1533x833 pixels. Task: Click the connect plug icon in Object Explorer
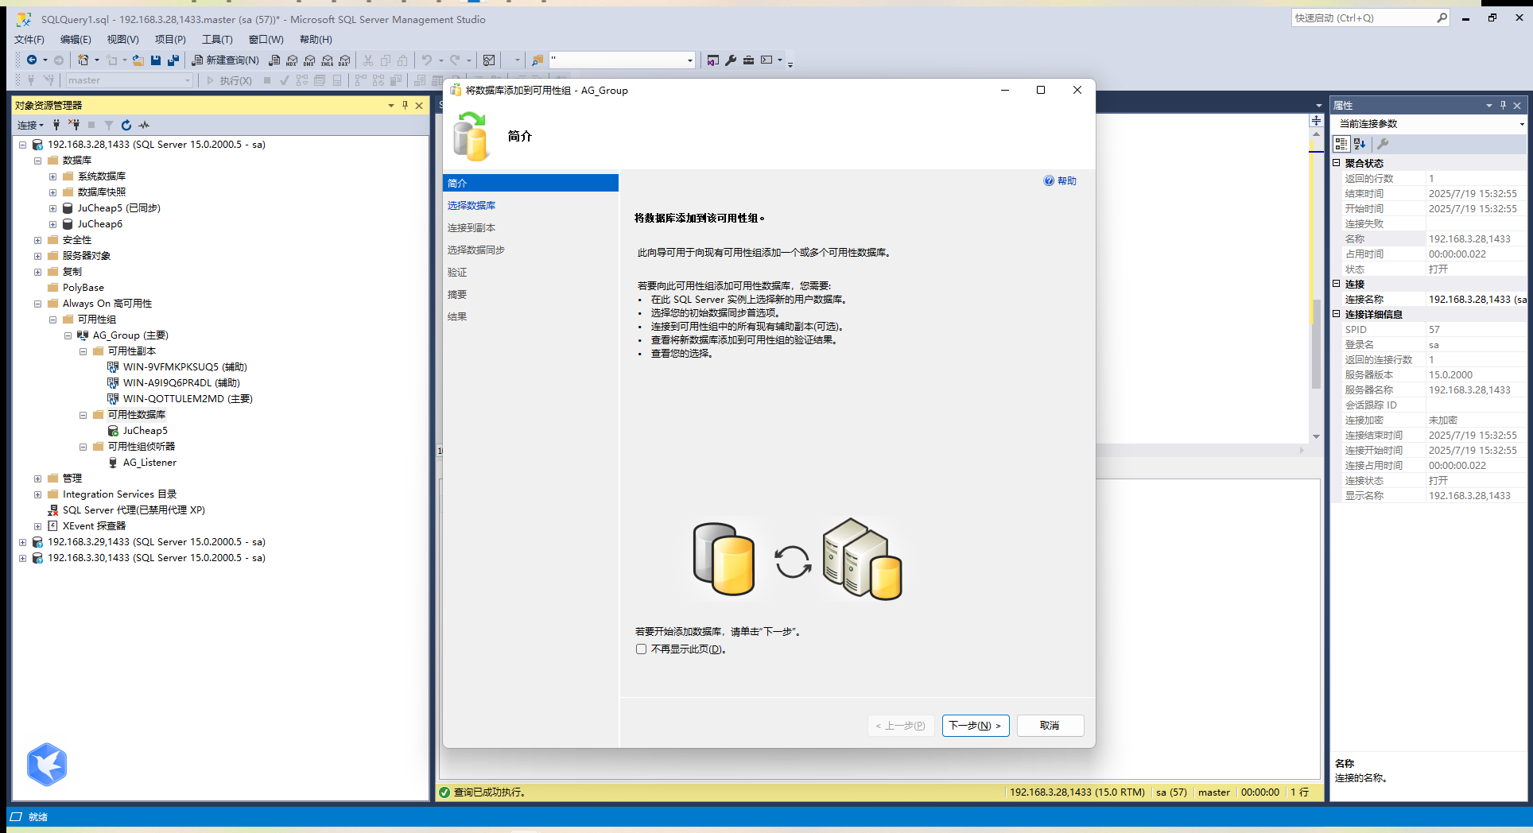[56, 125]
